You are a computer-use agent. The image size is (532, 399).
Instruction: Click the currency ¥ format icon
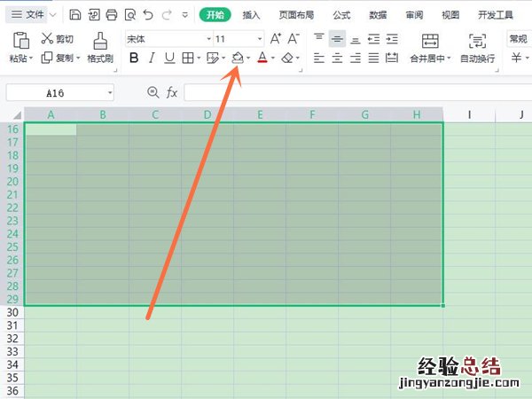(x=516, y=58)
